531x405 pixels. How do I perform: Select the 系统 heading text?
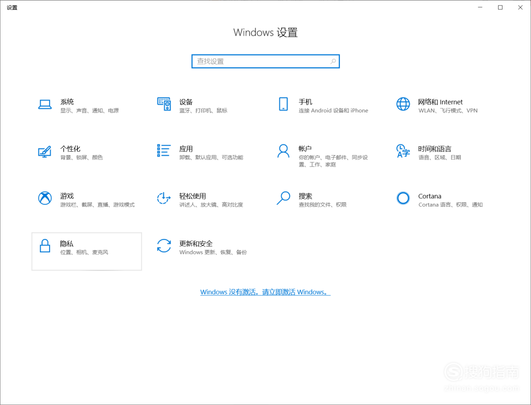pos(67,102)
